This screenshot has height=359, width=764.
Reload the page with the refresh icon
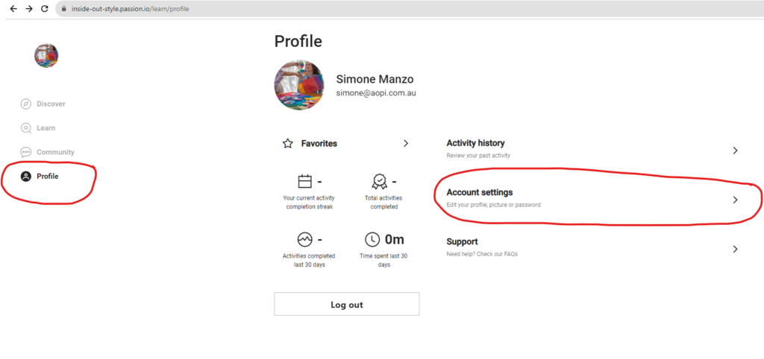[x=45, y=9]
